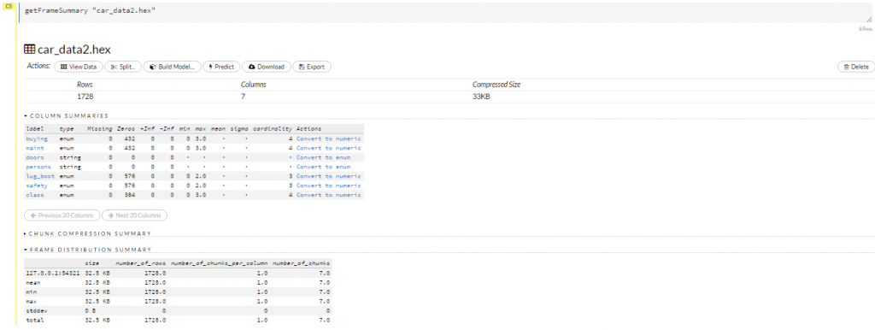This screenshot has width=875, height=330.
Task: Click Build Model button
Action: click(x=172, y=67)
